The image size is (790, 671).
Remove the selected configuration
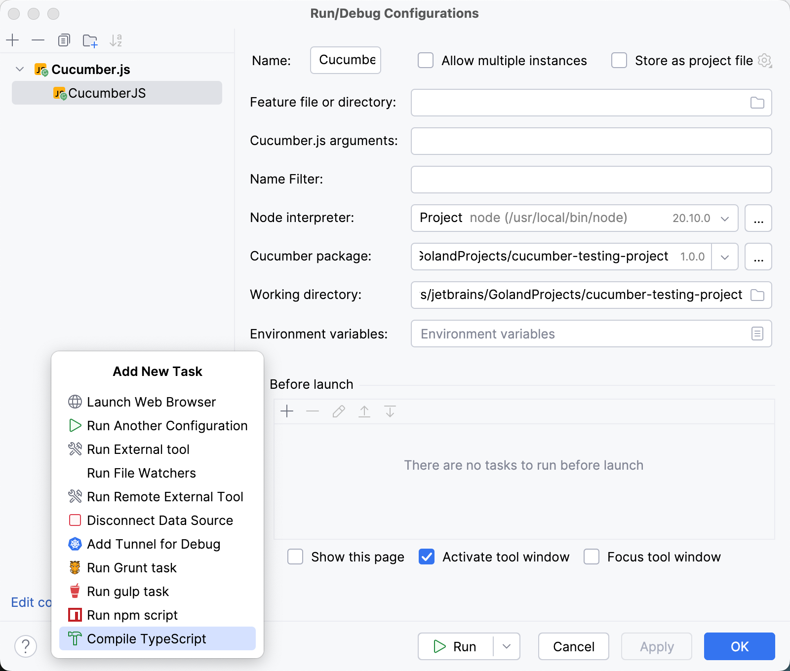coord(38,40)
